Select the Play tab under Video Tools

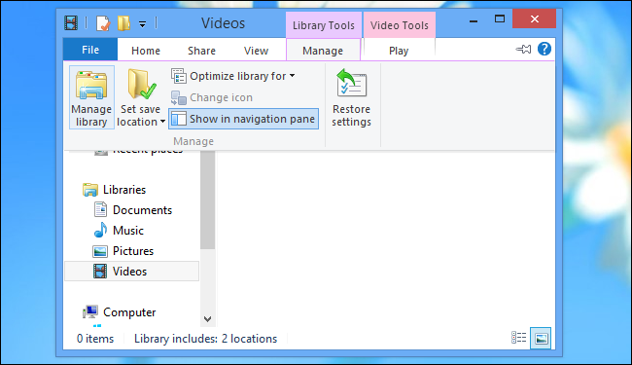click(x=399, y=51)
